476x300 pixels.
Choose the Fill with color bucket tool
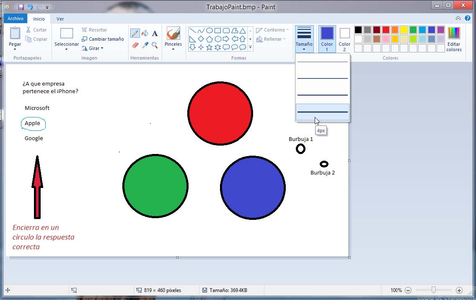click(145, 34)
